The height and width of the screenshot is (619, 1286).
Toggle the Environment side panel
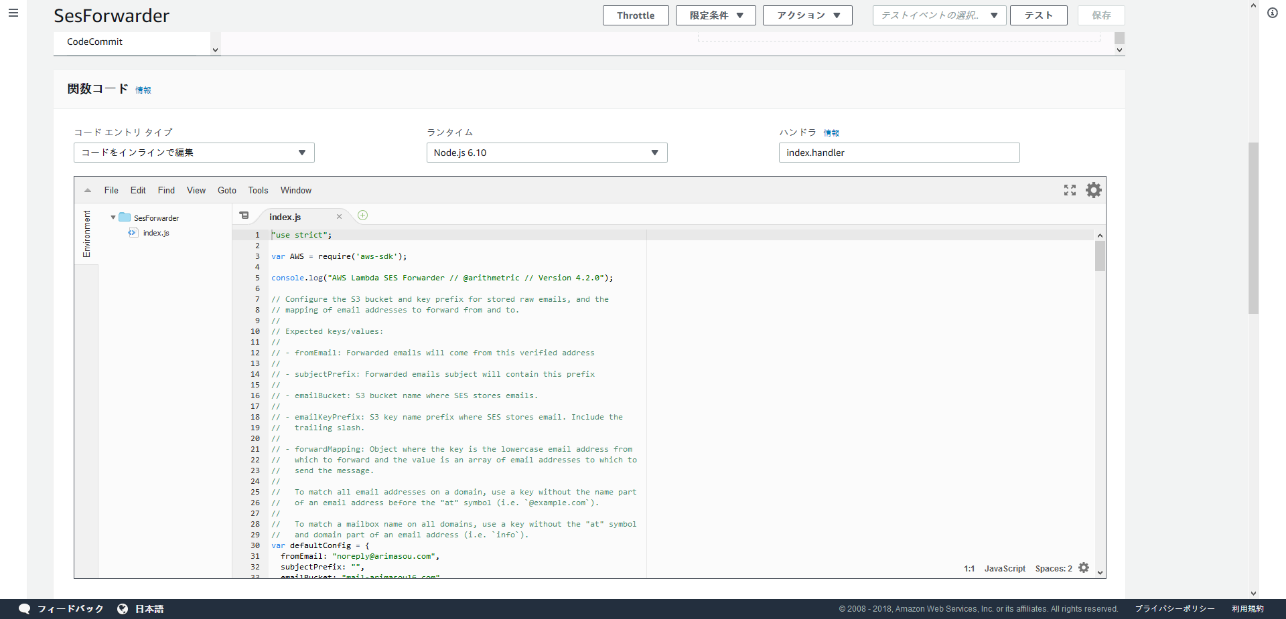[86, 234]
